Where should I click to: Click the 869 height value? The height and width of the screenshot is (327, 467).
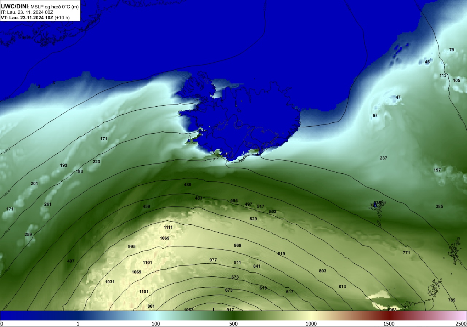[x=238, y=245]
